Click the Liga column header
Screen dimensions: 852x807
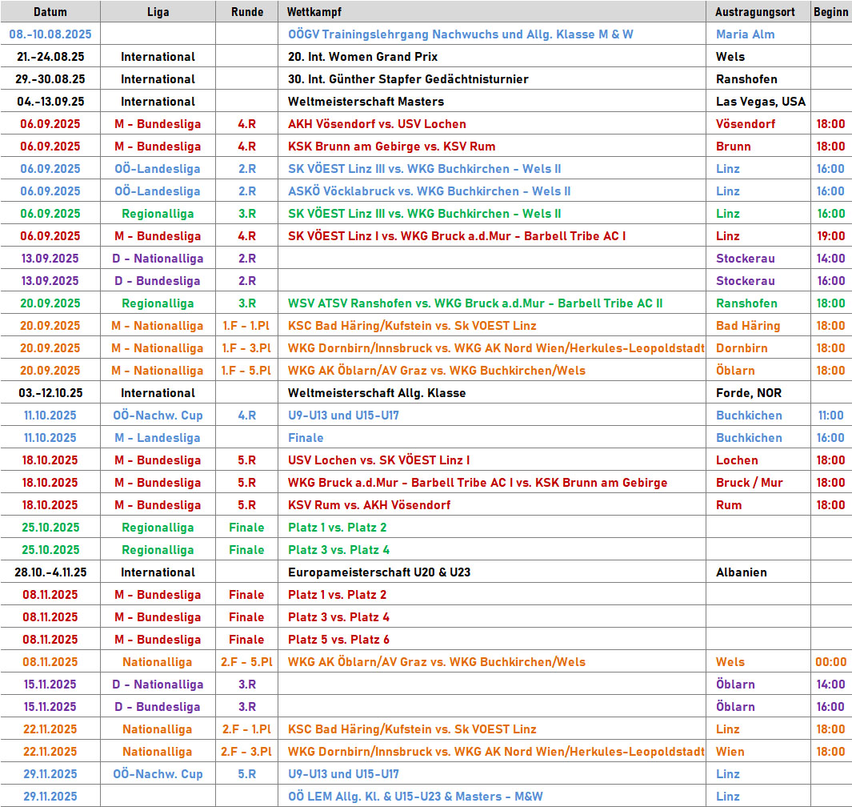[x=158, y=11]
